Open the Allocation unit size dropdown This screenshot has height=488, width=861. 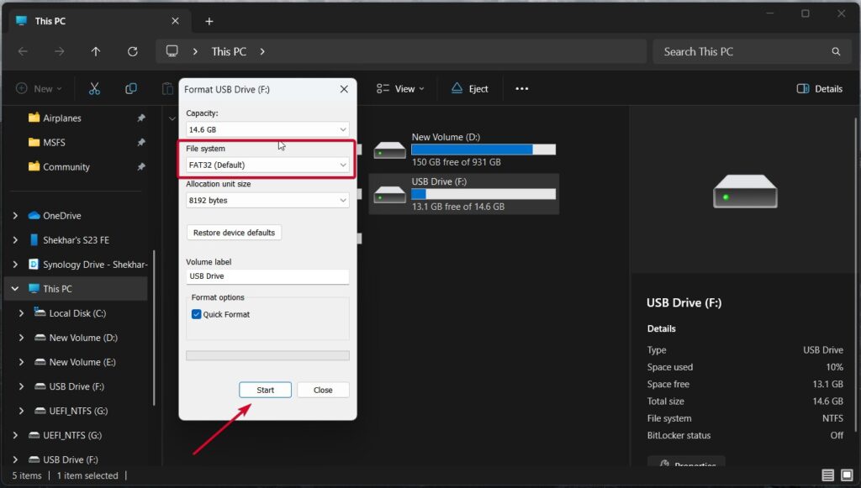pos(267,200)
